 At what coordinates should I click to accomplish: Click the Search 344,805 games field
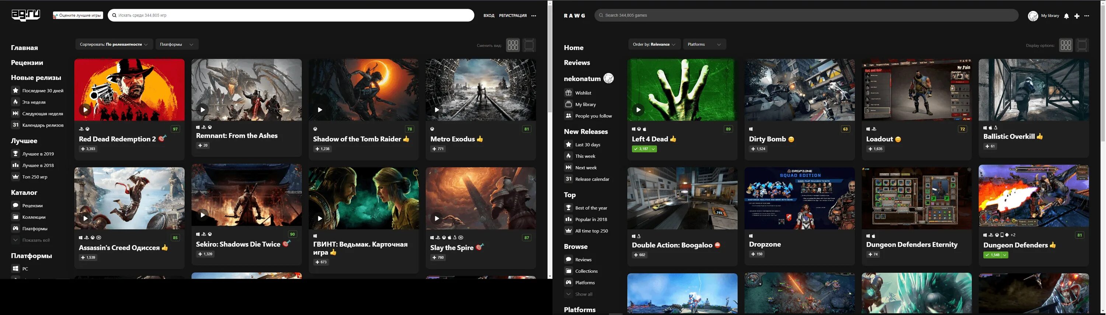[806, 15]
